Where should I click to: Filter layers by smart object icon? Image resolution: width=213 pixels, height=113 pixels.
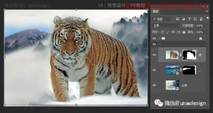(201, 19)
